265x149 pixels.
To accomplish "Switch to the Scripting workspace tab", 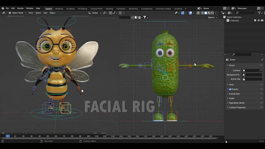I will coord(178,9).
